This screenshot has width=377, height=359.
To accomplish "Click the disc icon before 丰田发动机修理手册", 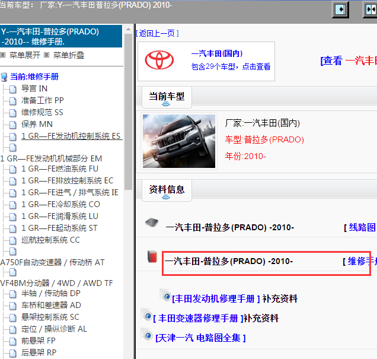I will (165, 296).
